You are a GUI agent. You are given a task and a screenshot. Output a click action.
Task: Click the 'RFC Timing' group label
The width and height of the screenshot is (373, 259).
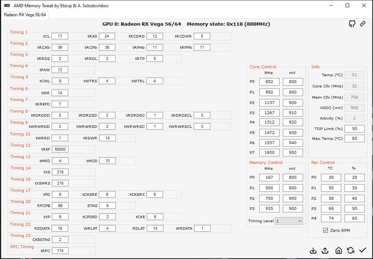[22, 247]
